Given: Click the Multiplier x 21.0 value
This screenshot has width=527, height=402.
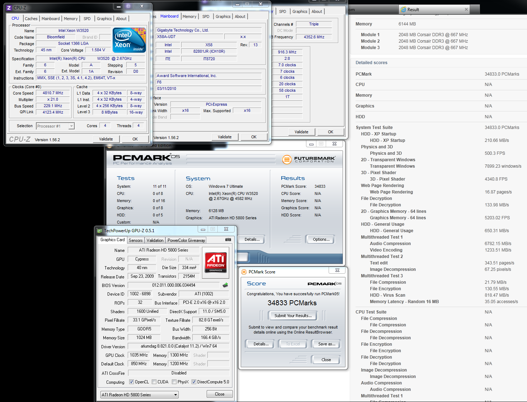Looking at the screenshot, I should [x=53, y=99].
